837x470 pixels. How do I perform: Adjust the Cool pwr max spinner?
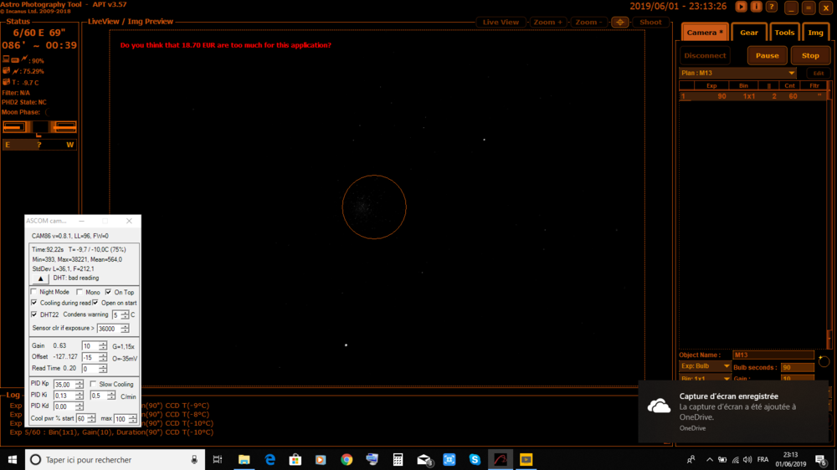[x=132, y=419]
